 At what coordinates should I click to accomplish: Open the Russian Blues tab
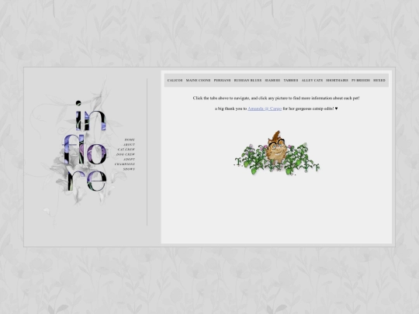(x=248, y=81)
